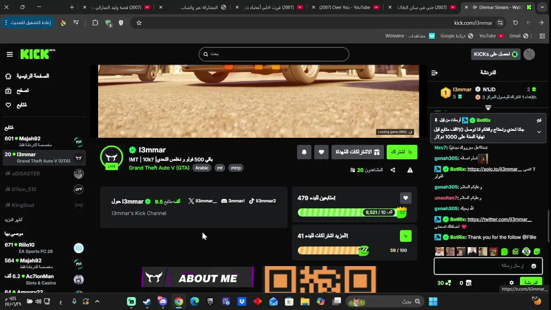The width and height of the screenshot is (551, 310).
Task: Open the twitter.com/ii3mmar__ chat link
Action: click(499, 220)
